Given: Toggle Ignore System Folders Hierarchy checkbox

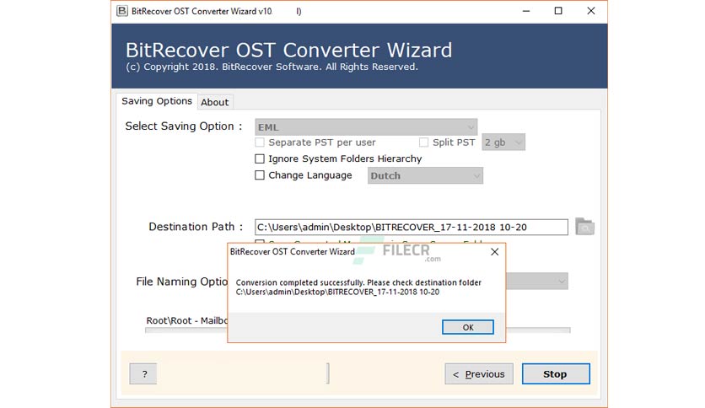Looking at the screenshot, I should tap(260, 158).
